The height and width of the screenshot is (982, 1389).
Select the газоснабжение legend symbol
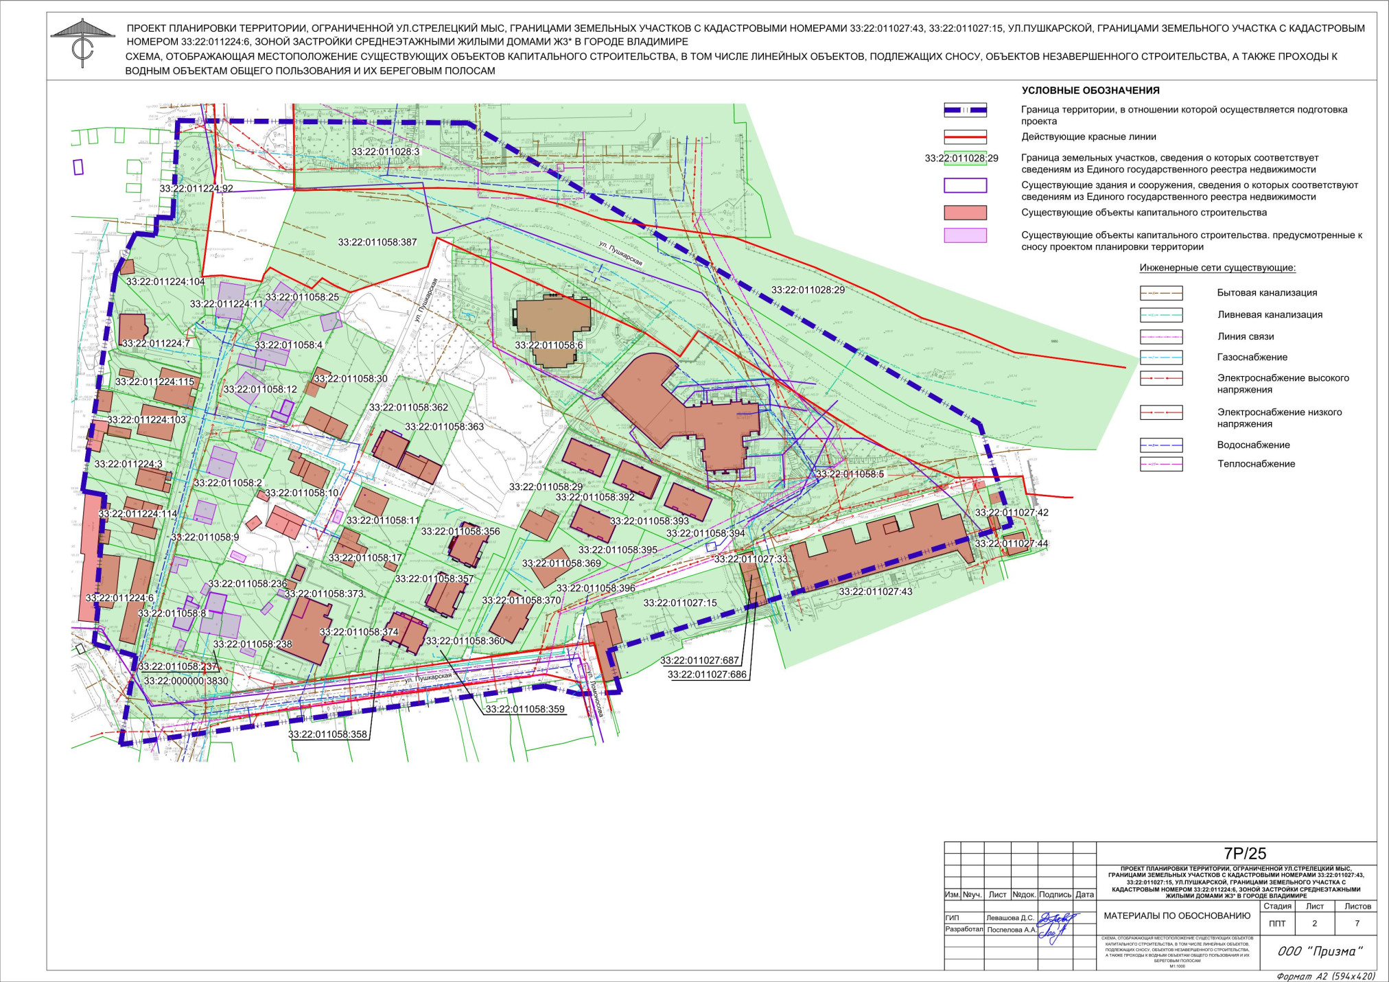tap(1162, 358)
